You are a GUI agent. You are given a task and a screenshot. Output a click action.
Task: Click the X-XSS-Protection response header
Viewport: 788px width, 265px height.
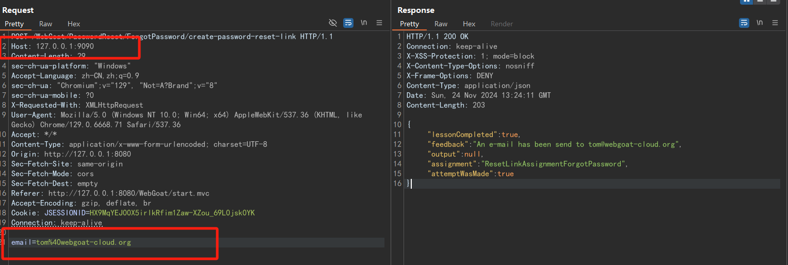[471, 56]
